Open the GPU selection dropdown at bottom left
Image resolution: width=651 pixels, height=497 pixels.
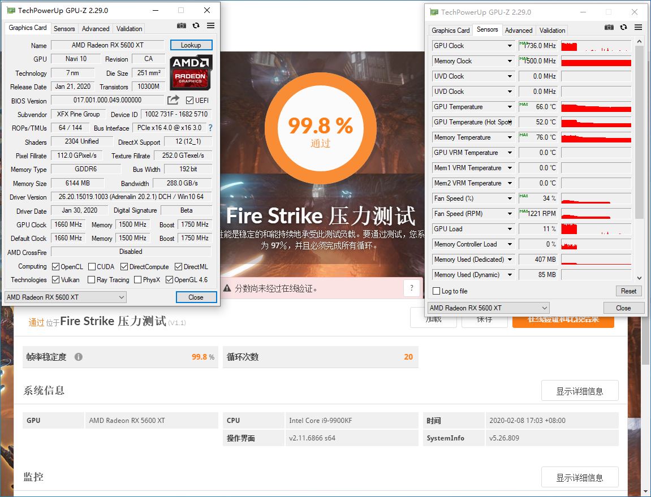coord(64,296)
